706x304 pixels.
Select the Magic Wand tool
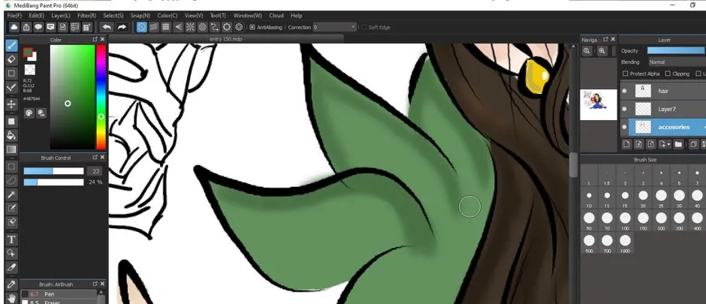[12, 194]
